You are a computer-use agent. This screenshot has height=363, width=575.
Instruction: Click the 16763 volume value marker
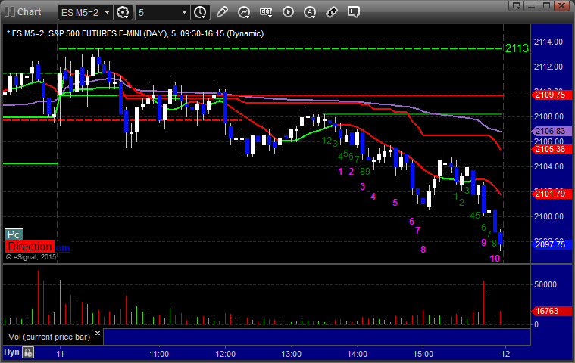coord(552,311)
